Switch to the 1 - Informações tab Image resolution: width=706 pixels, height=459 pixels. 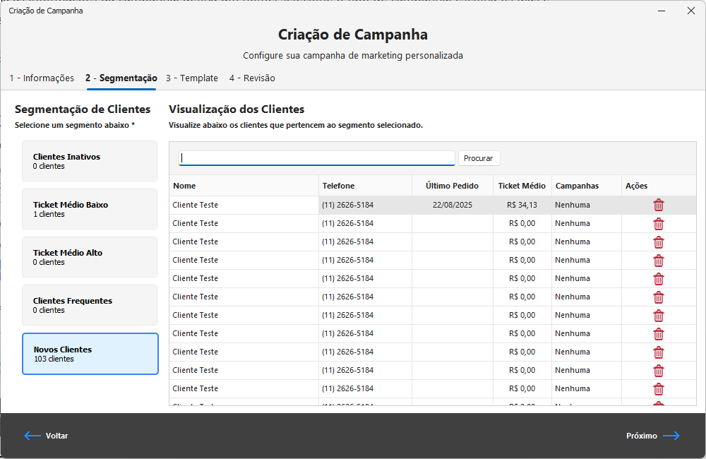pos(42,78)
